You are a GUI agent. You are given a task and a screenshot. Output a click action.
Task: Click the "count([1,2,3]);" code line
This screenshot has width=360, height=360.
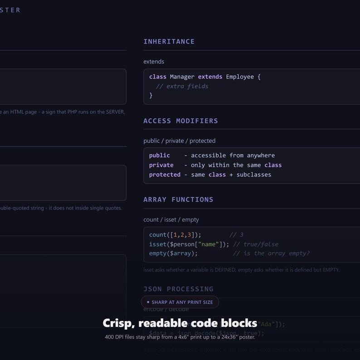(175, 235)
